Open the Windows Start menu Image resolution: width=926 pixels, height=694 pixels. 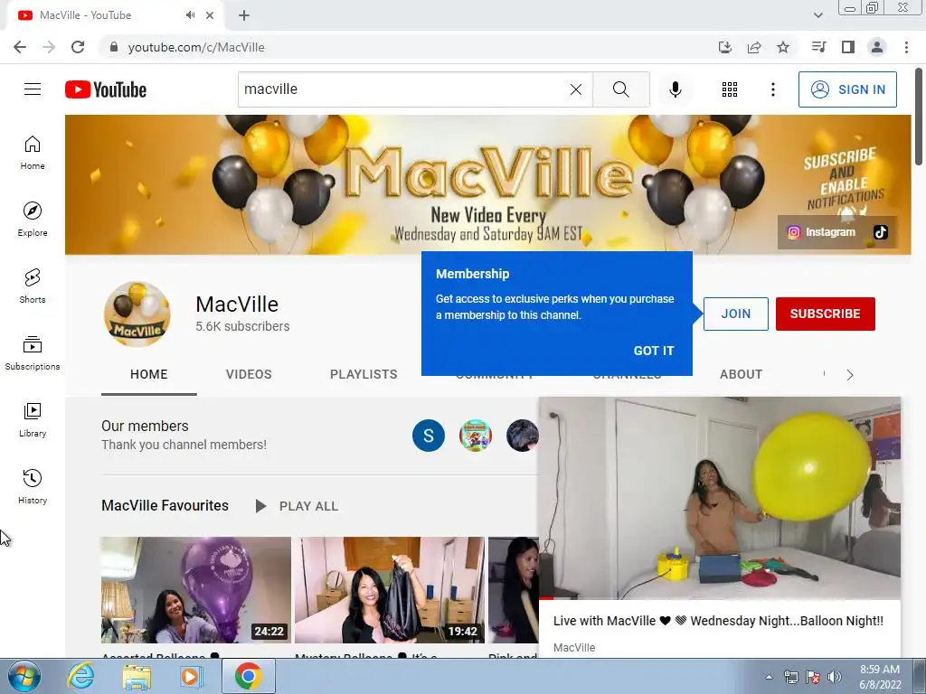tap(24, 676)
